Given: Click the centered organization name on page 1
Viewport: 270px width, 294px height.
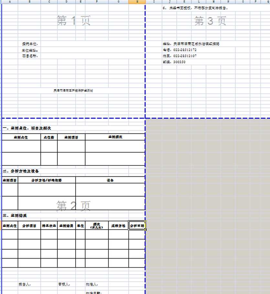Looking at the screenshot, I should (73, 90).
